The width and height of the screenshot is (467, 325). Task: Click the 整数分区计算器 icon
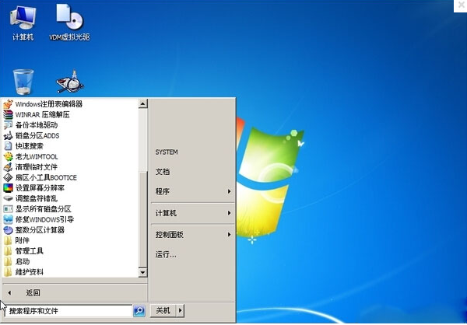[x=8, y=230]
